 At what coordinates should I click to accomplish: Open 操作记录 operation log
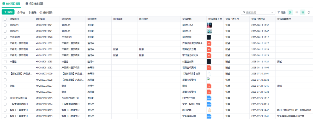point(46,12)
